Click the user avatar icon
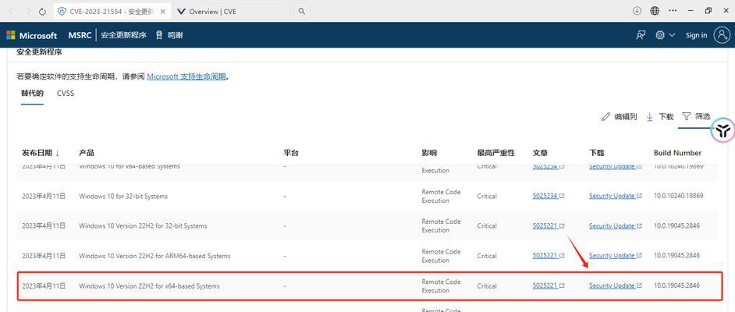 (722, 35)
